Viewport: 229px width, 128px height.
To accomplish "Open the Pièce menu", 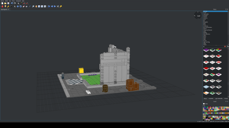I will click(x=14, y=1).
